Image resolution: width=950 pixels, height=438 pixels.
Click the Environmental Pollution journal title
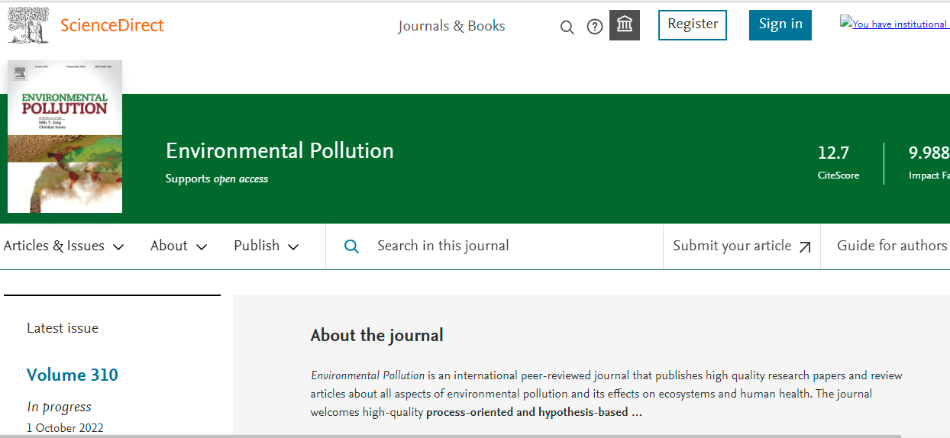click(x=280, y=151)
